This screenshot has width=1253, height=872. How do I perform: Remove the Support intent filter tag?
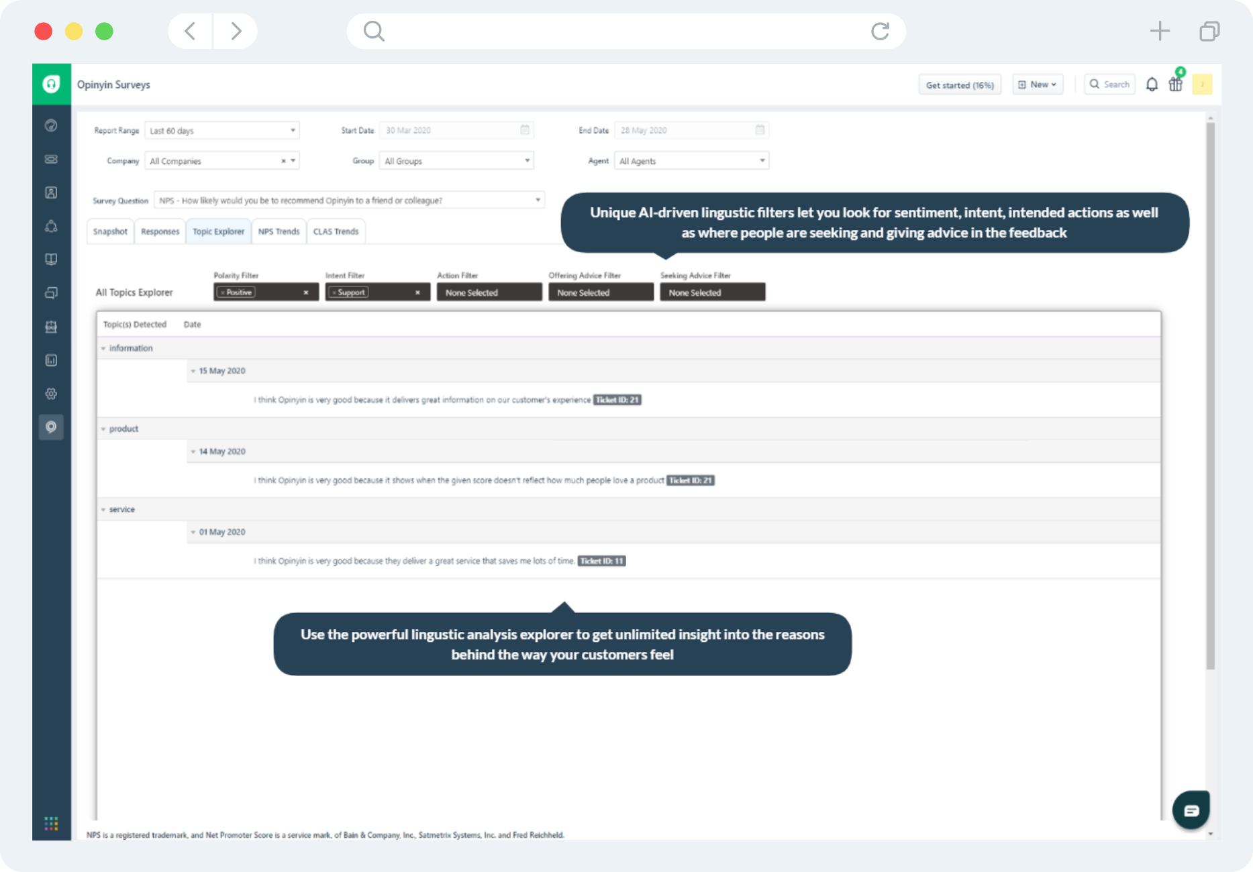tap(334, 292)
